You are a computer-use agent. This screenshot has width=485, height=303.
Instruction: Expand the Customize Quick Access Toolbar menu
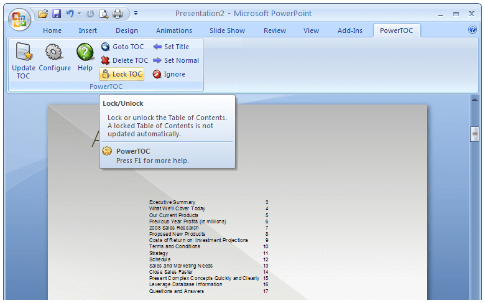(136, 13)
